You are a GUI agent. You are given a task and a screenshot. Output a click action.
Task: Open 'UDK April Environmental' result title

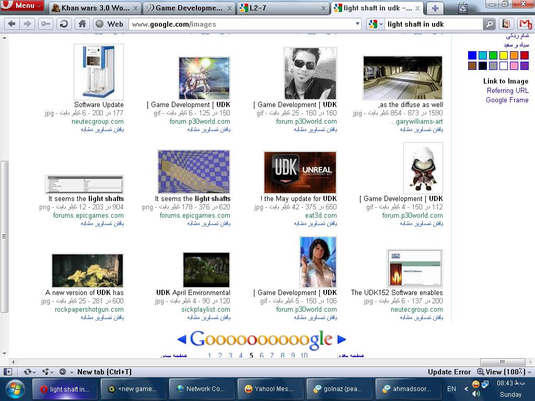pyautogui.click(x=193, y=292)
